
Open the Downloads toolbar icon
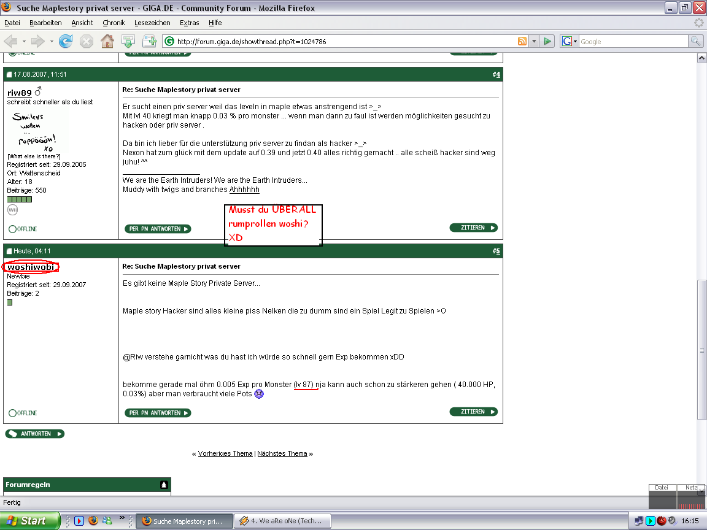click(x=128, y=41)
